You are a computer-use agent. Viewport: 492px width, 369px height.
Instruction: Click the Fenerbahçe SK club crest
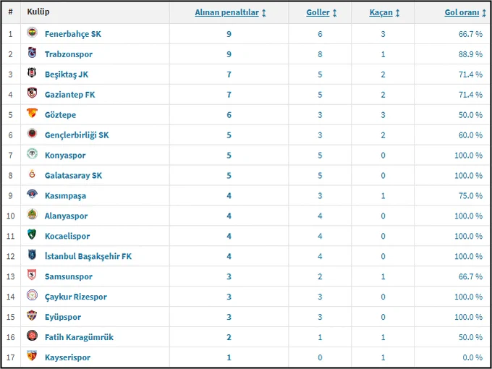[x=32, y=33]
